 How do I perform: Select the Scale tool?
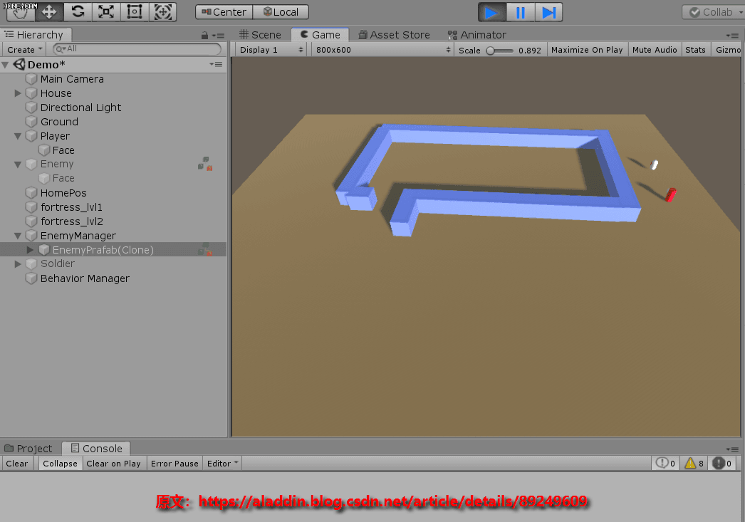tap(106, 12)
